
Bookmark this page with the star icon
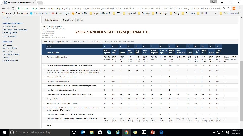(228, 8)
